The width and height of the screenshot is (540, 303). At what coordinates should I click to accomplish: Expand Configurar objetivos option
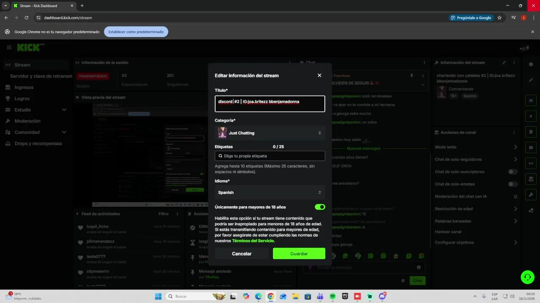tap(476, 242)
